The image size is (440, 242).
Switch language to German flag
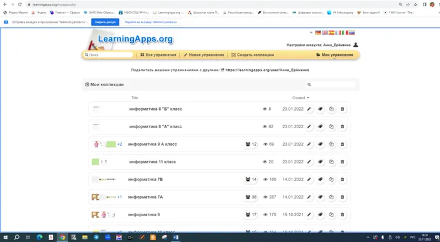pos(318,33)
